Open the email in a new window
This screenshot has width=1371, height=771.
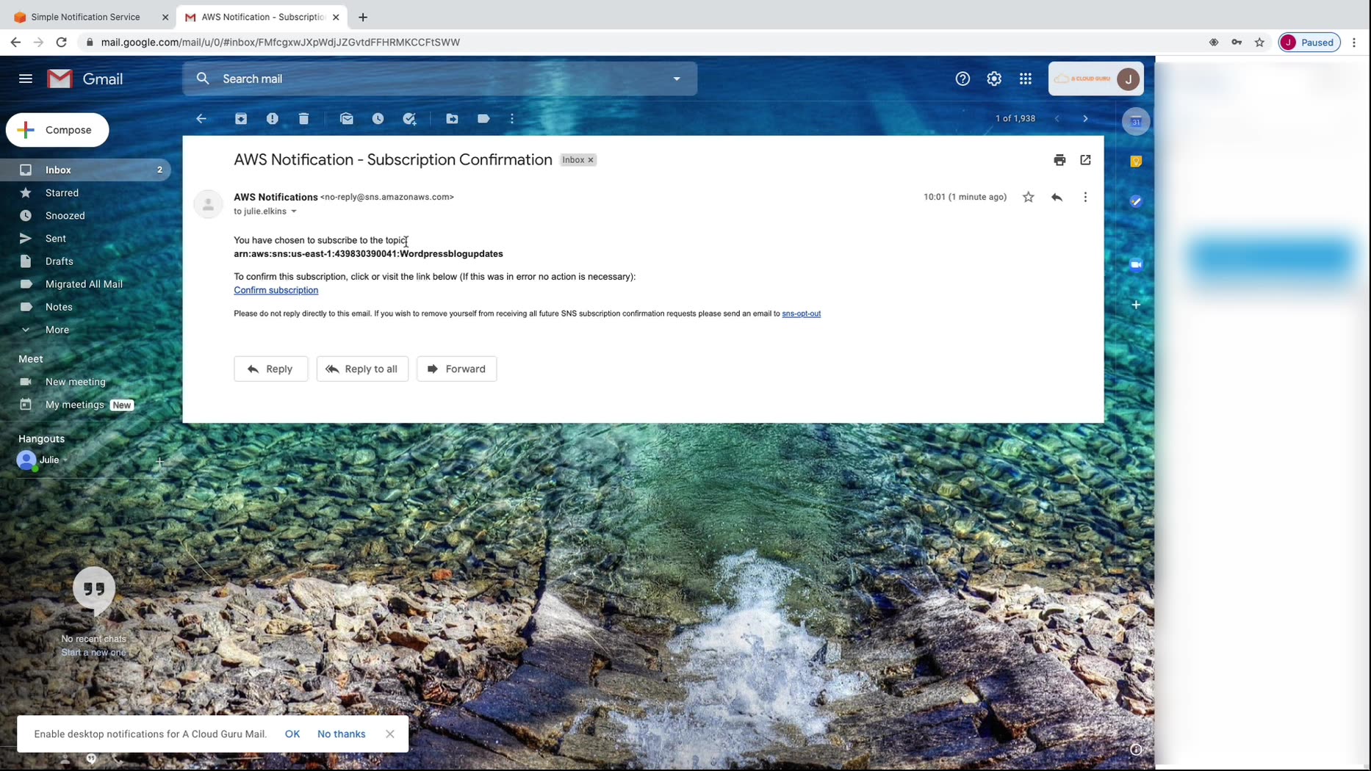[x=1085, y=160]
